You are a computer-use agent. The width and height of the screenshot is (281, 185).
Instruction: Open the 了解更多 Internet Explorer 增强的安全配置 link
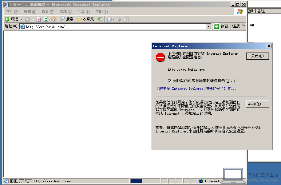pyautogui.click(x=196, y=89)
